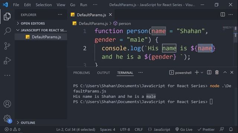The width and height of the screenshot is (238, 133).
Task: Close the DefaultParams.js editor tab
Action: coord(110,15)
